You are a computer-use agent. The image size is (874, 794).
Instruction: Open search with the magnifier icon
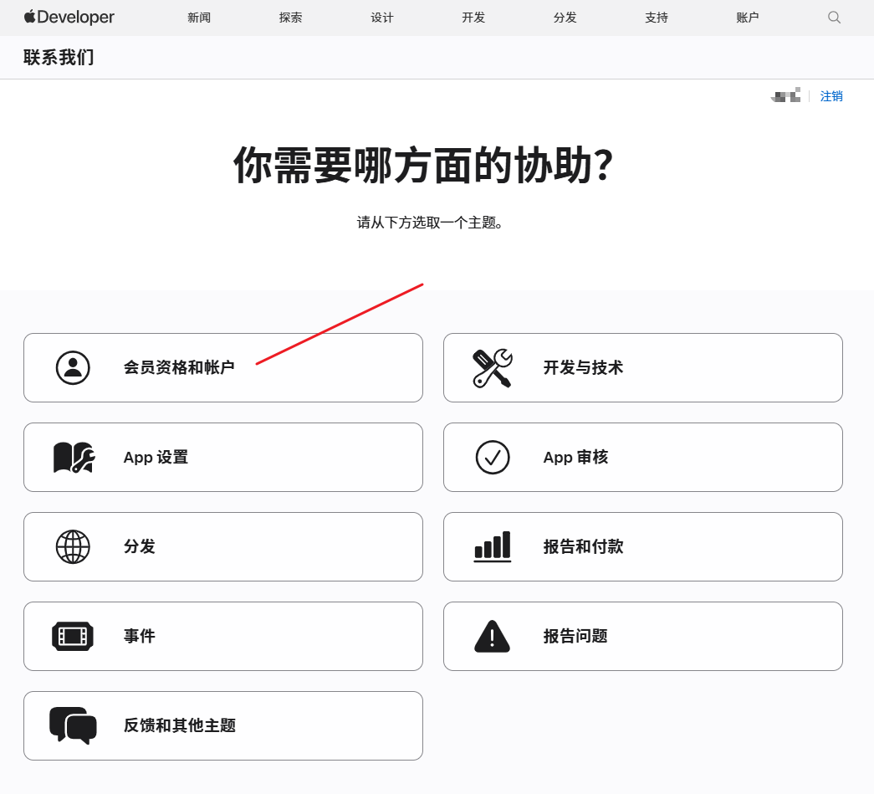point(834,18)
